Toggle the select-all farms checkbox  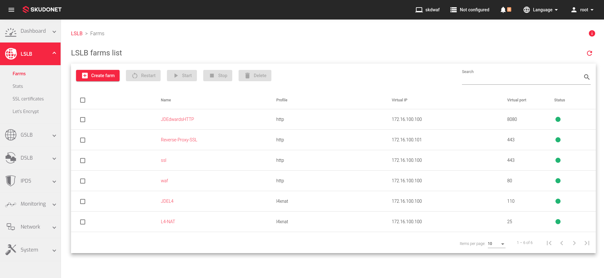pos(83,100)
